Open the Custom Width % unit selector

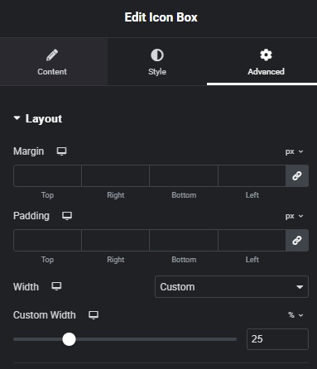click(295, 315)
